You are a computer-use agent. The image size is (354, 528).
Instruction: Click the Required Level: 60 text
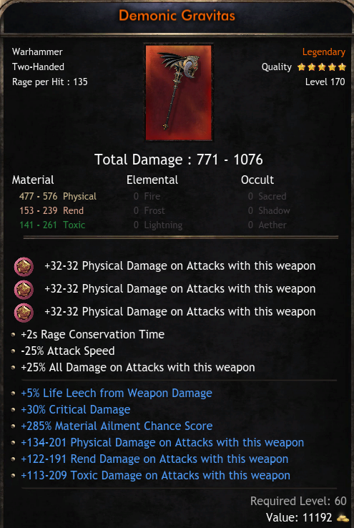pos(298,501)
